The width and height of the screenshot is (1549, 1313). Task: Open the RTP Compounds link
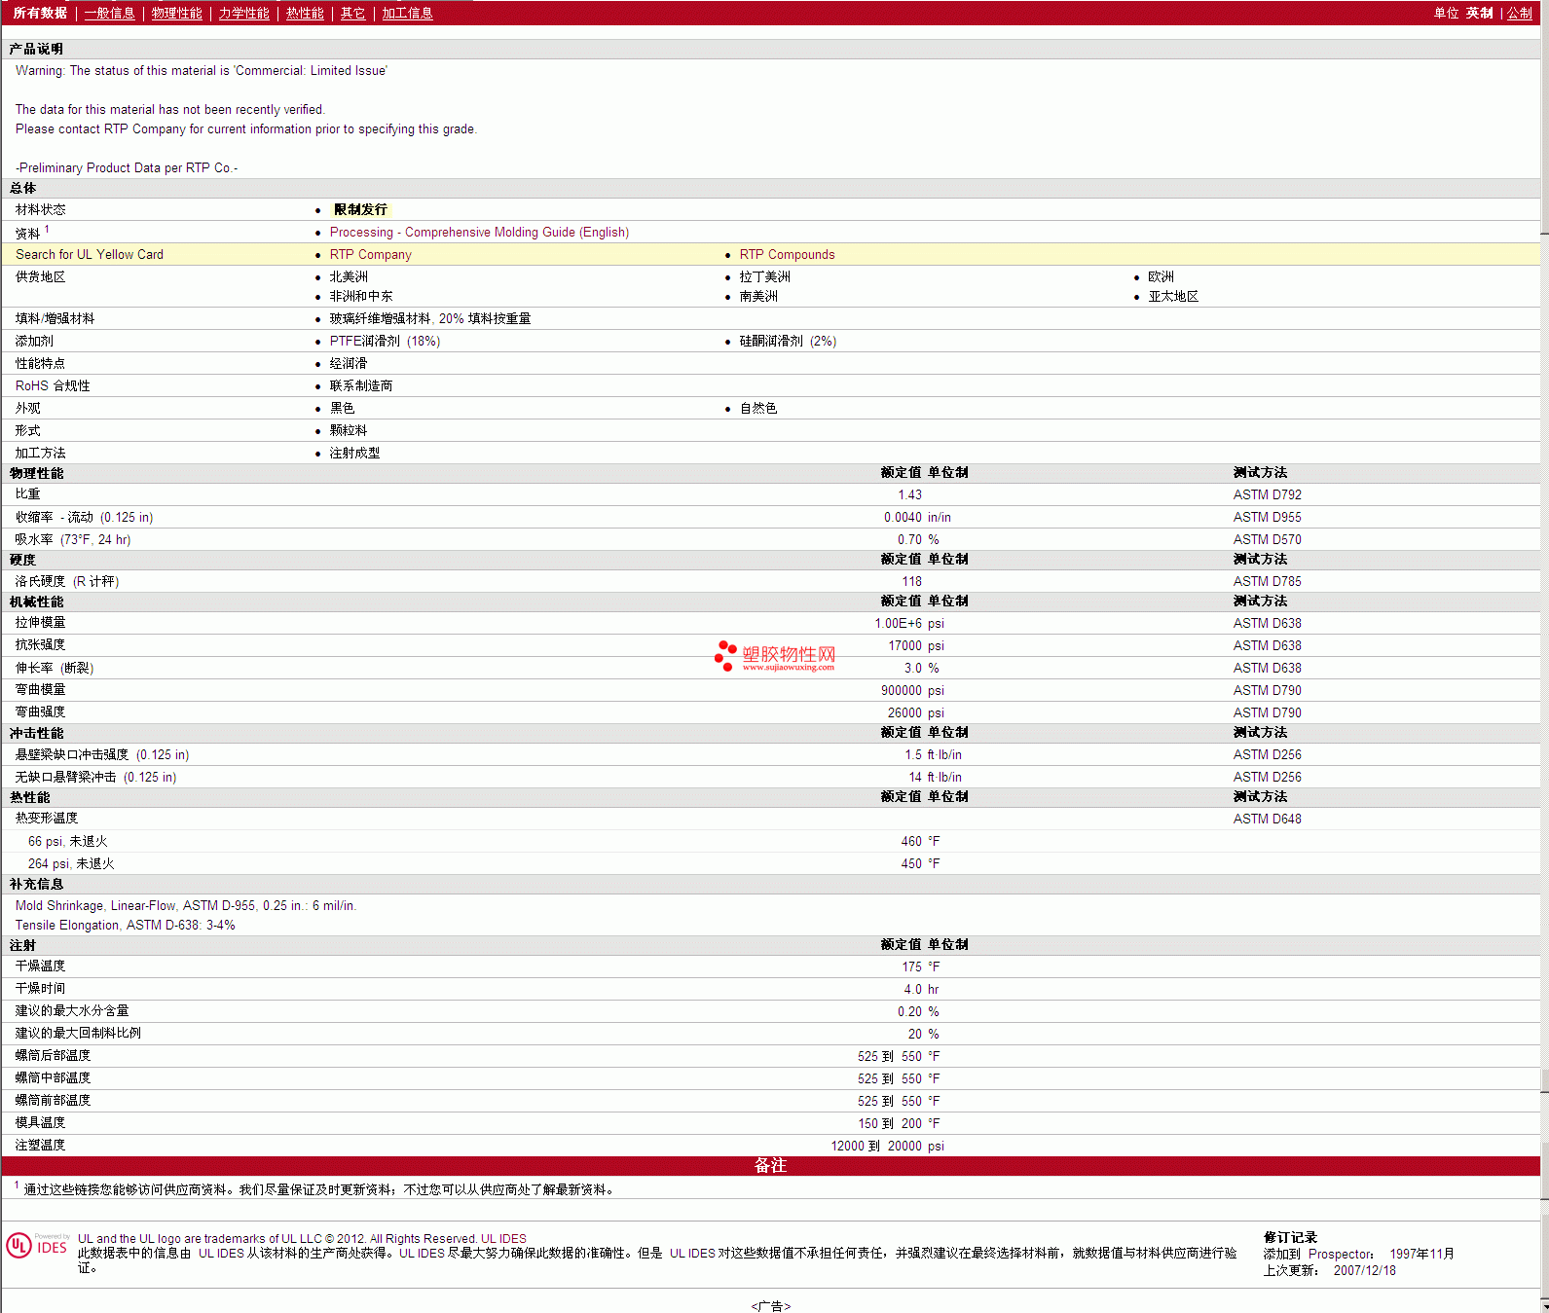click(787, 254)
